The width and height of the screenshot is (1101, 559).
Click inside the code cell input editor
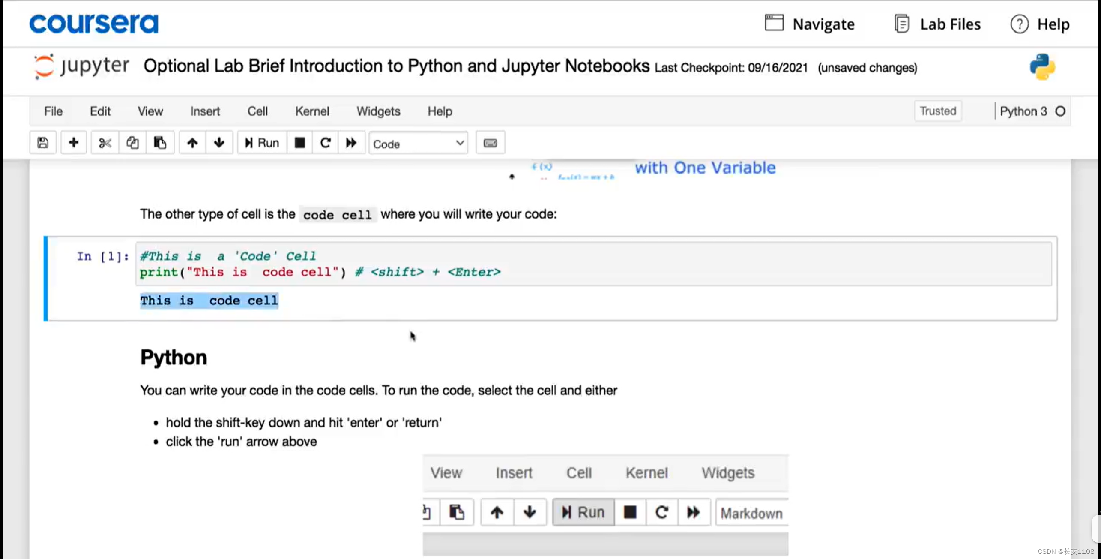[593, 264]
